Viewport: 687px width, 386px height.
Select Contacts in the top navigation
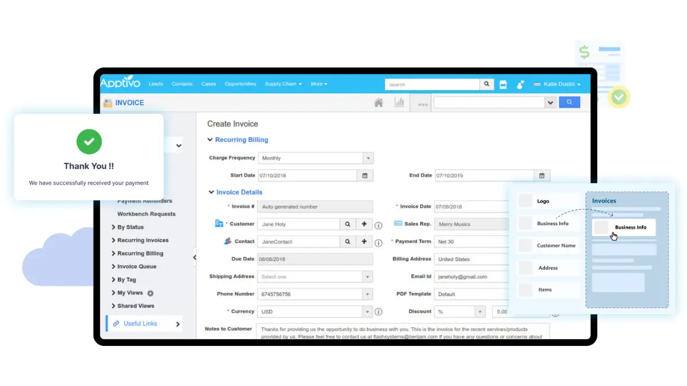click(181, 83)
